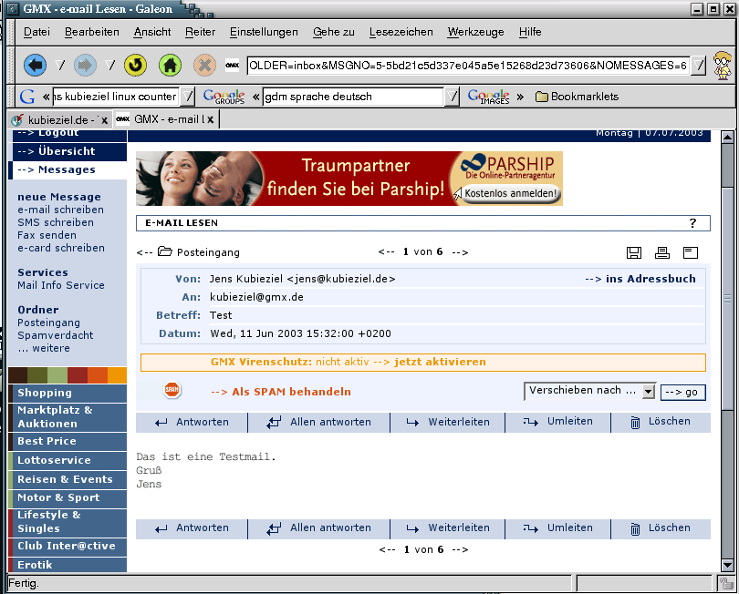Click the Stop loading toolbar icon
The width and height of the screenshot is (739, 594).
(204, 66)
